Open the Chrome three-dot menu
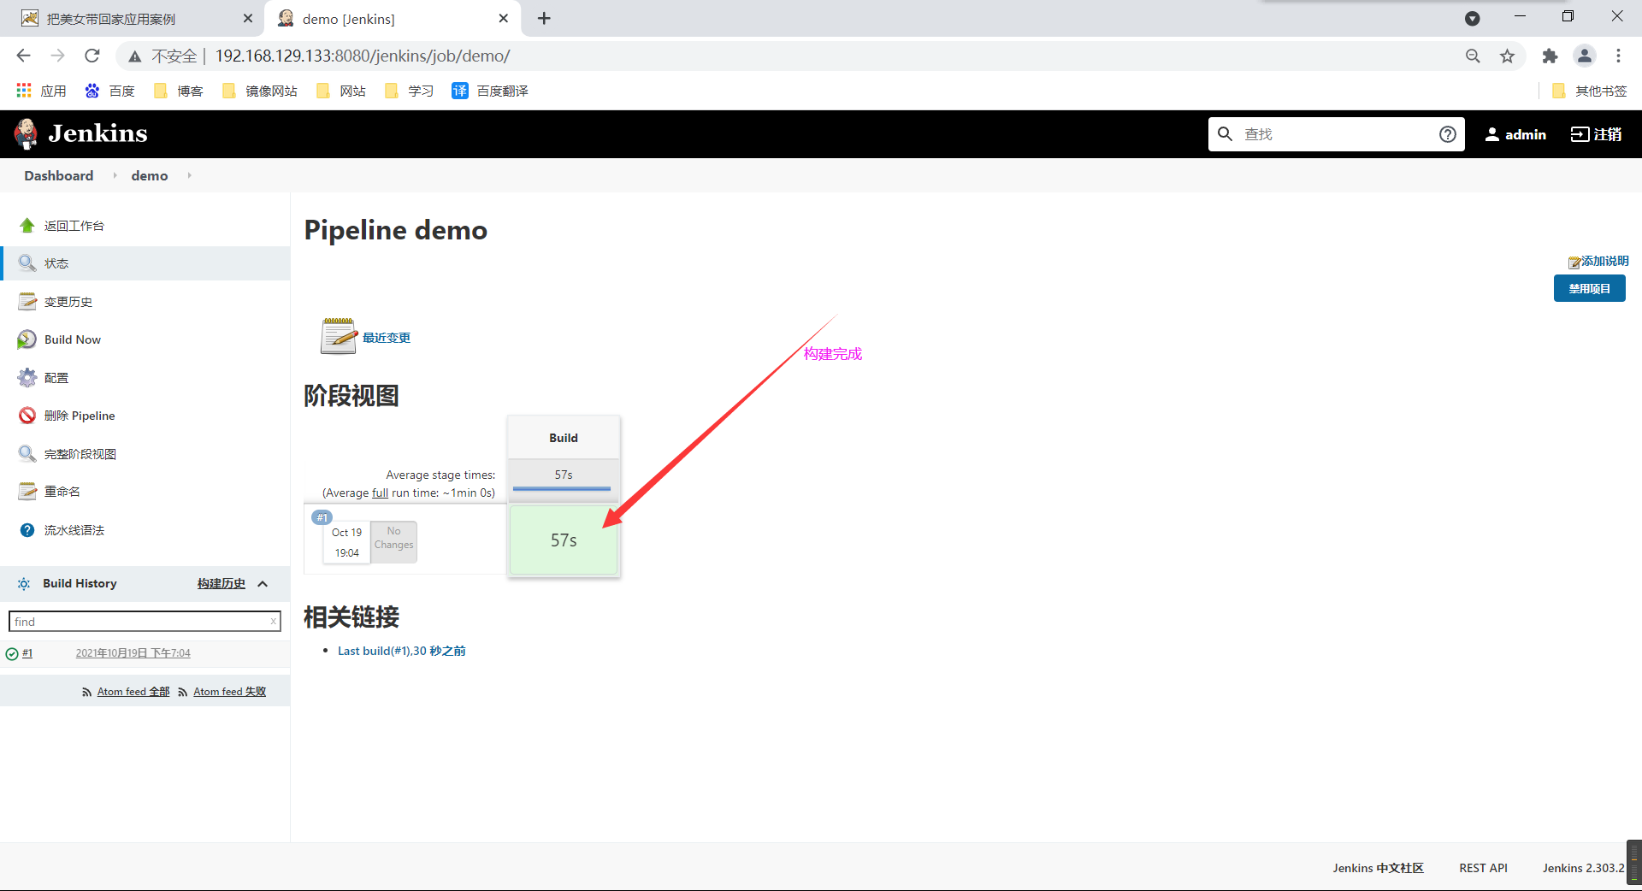1642x891 pixels. (x=1618, y=56)
